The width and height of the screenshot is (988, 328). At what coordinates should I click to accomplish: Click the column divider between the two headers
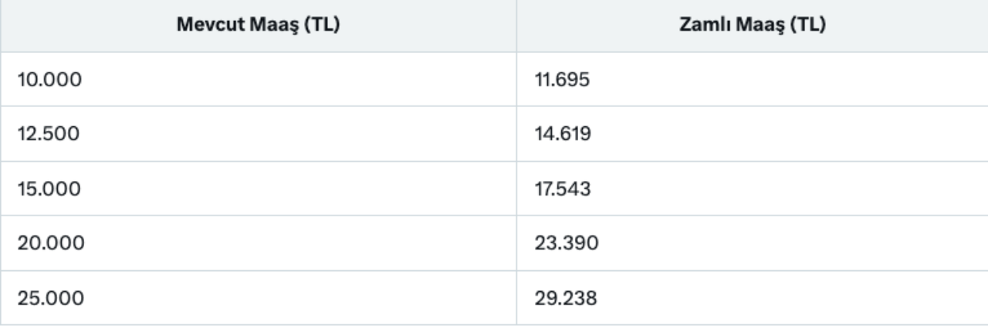coord(516,25)
